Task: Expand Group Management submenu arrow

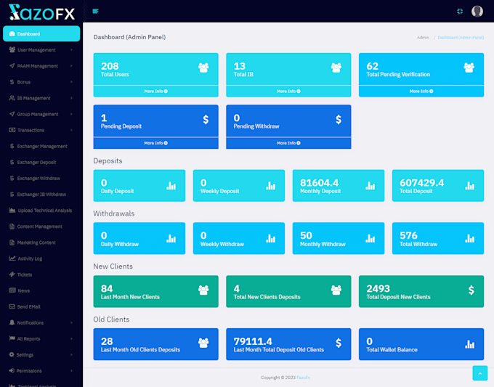Action: (x=71, y=114)
